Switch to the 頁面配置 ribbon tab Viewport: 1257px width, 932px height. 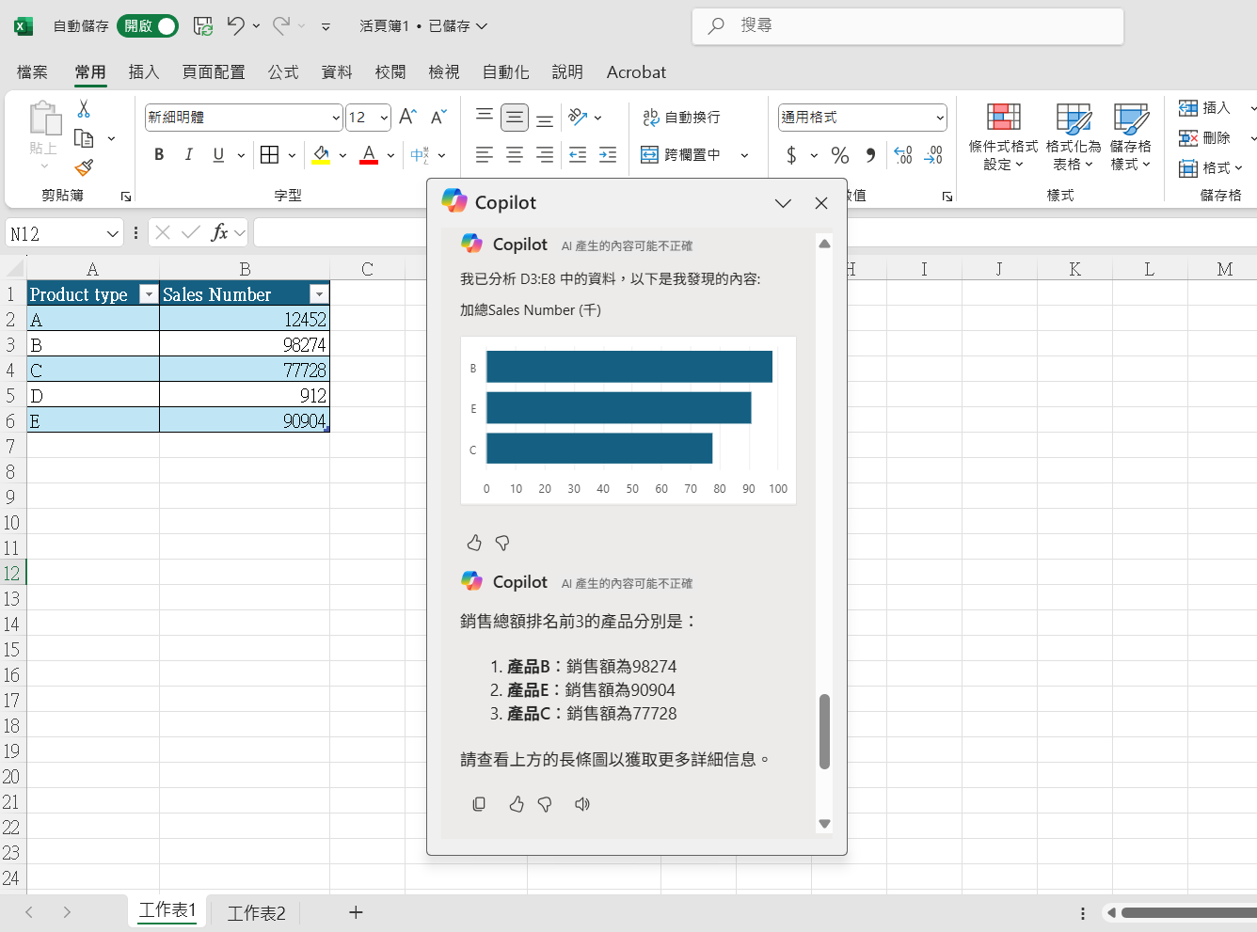pos(214,72)
